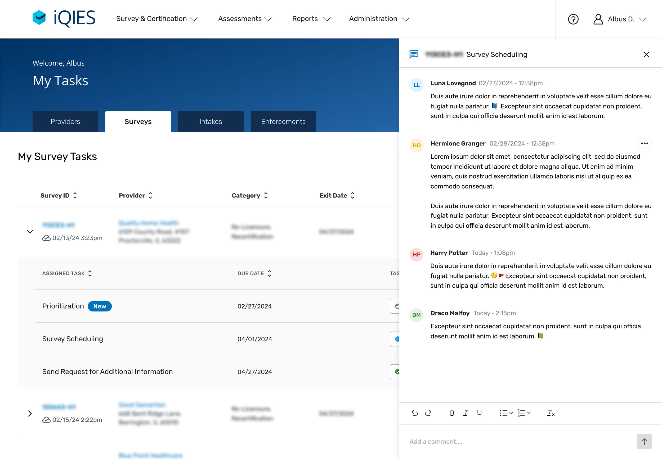Image resolution: width=662 pixels, height=459 pixels.
Task: Open numbered list dropdown
Action: coord(524,413)
